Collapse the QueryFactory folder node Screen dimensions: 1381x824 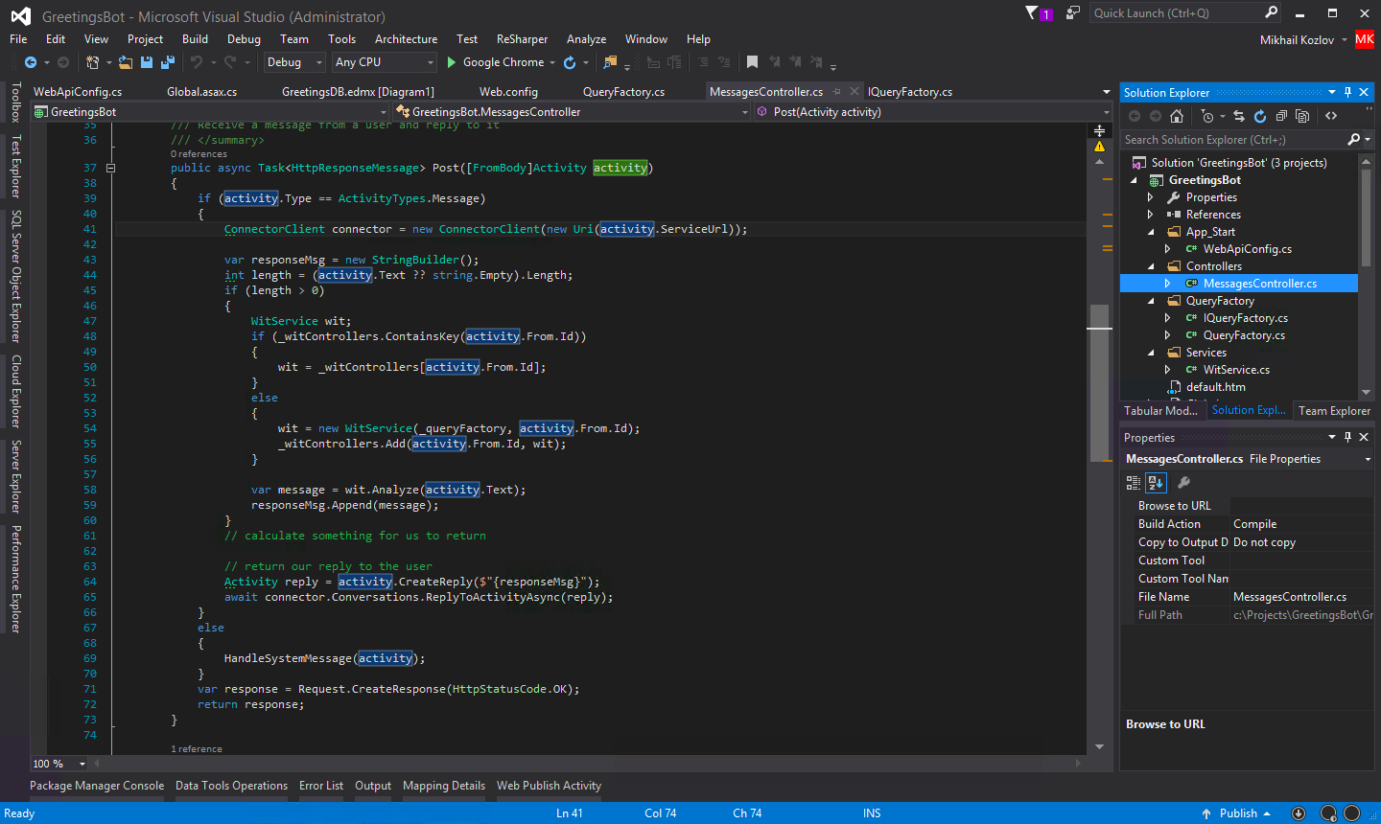coord(1151,301)
